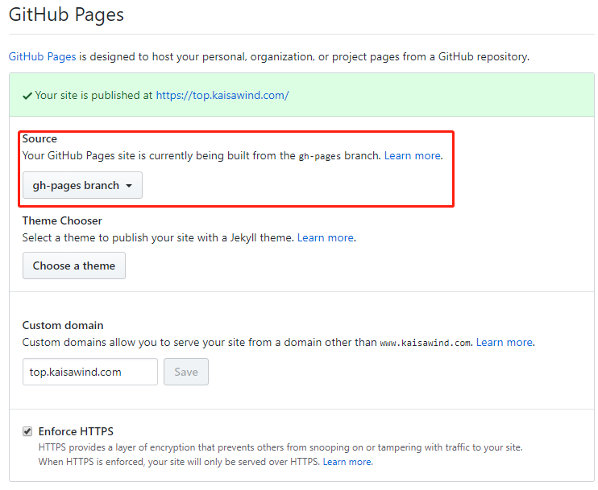Open Learn more link about enforcing HTTPS
This screenshot has width=598, height=490.
pyautogui.click(x=347, y=462)
